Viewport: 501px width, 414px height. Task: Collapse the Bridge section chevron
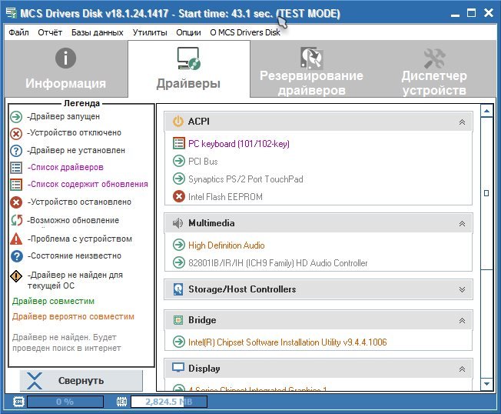[462, 321]
